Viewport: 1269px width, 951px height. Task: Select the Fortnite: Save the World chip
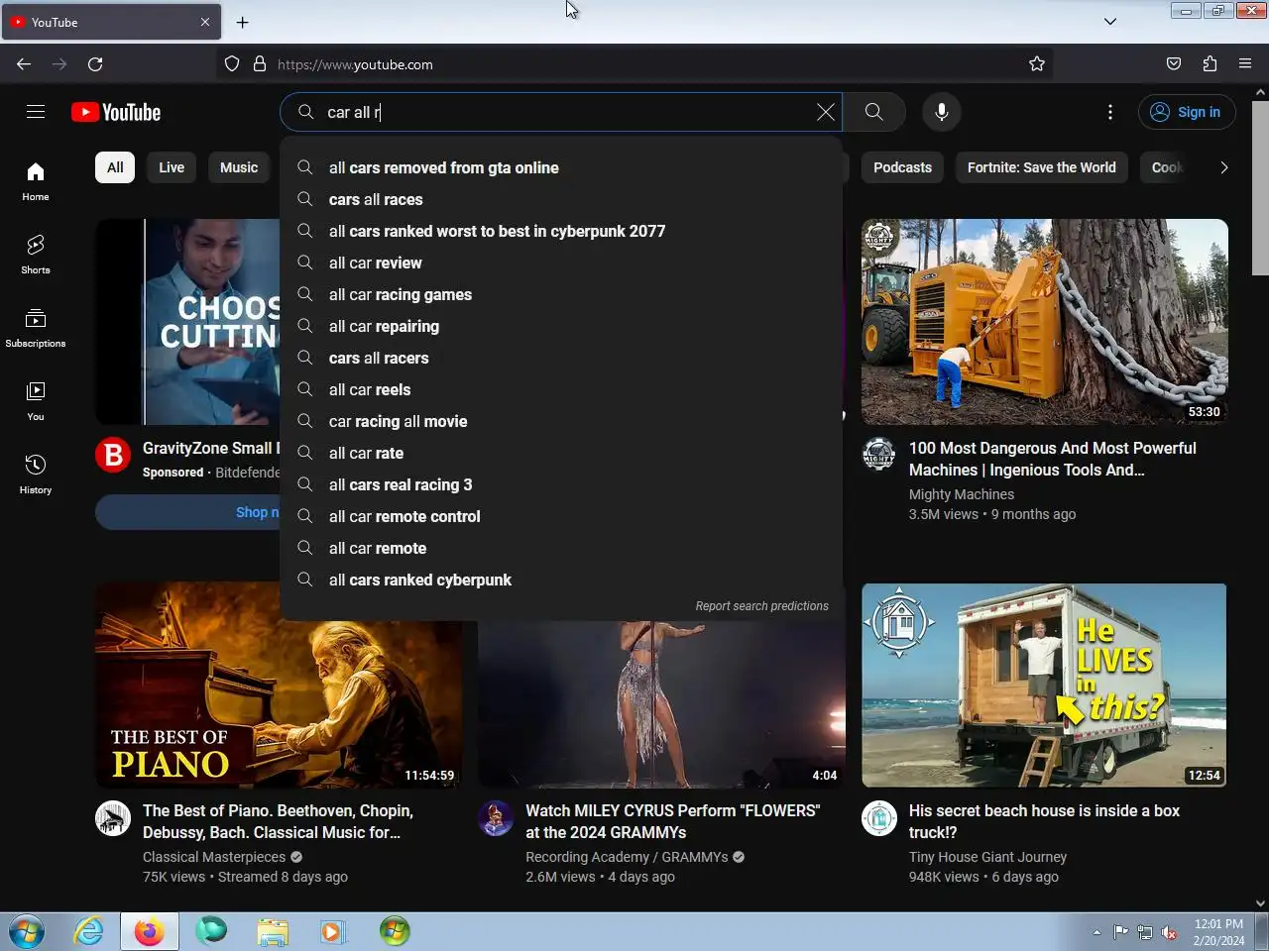(x=1041, y=167)
